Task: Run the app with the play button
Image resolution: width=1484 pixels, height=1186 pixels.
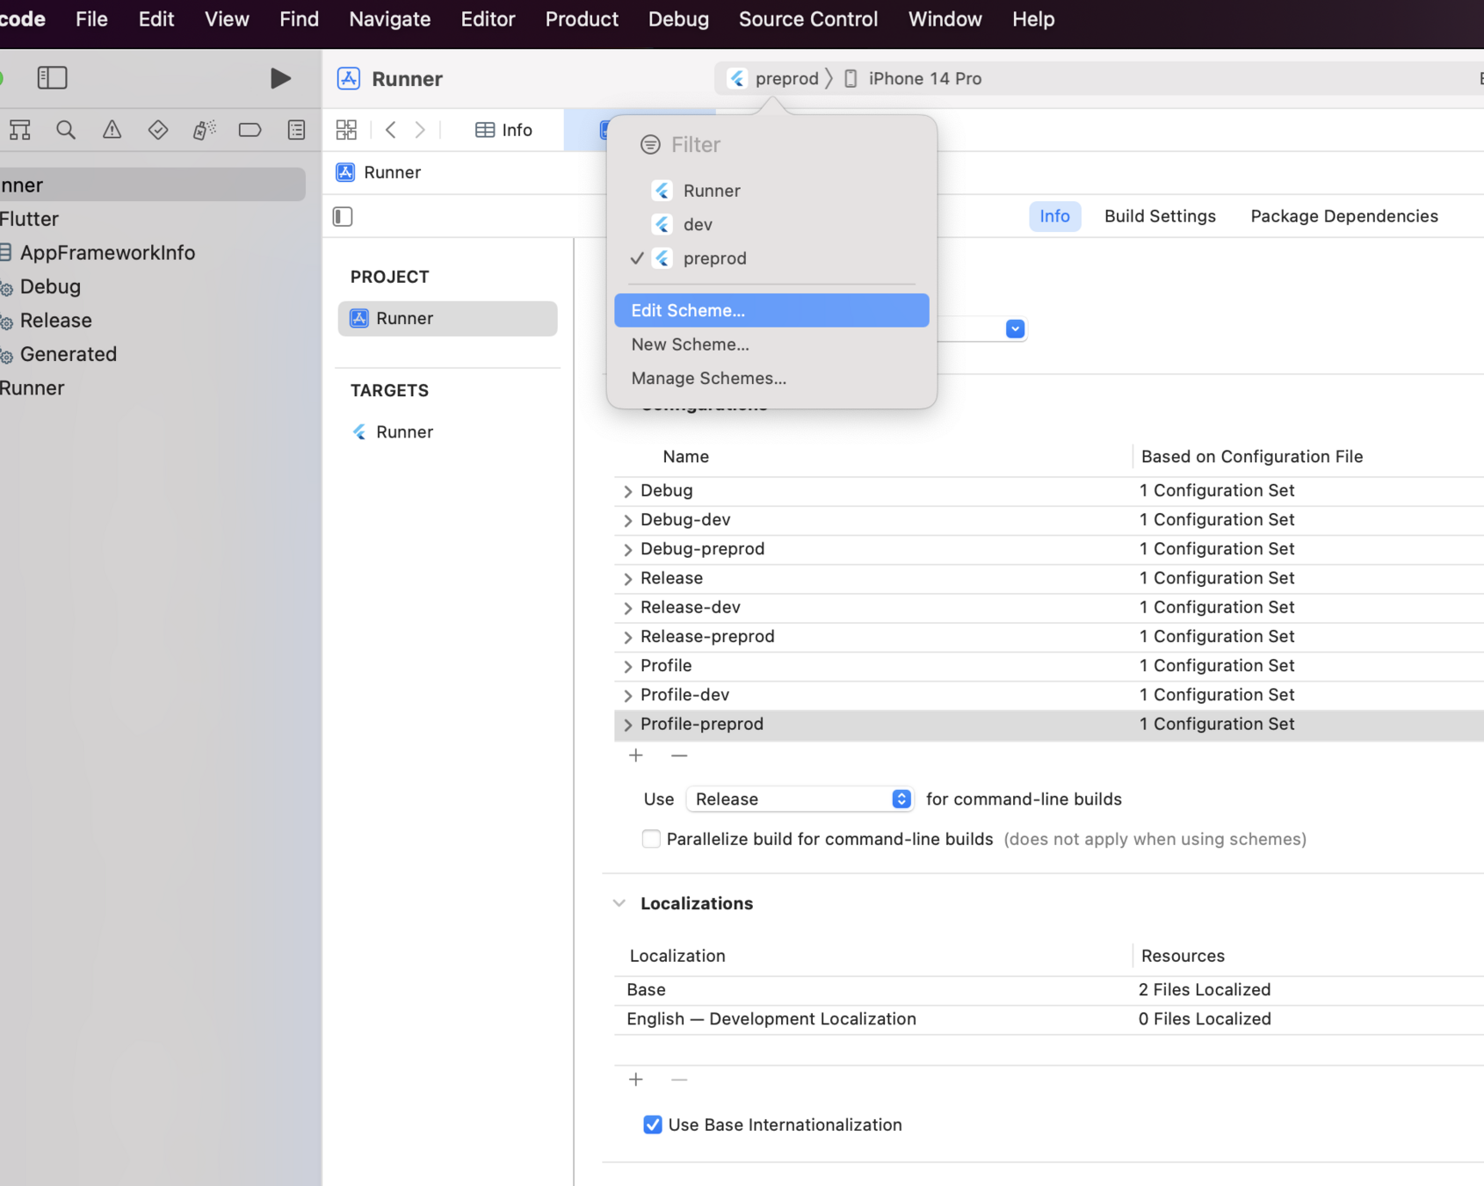Action: click(280, 78)
